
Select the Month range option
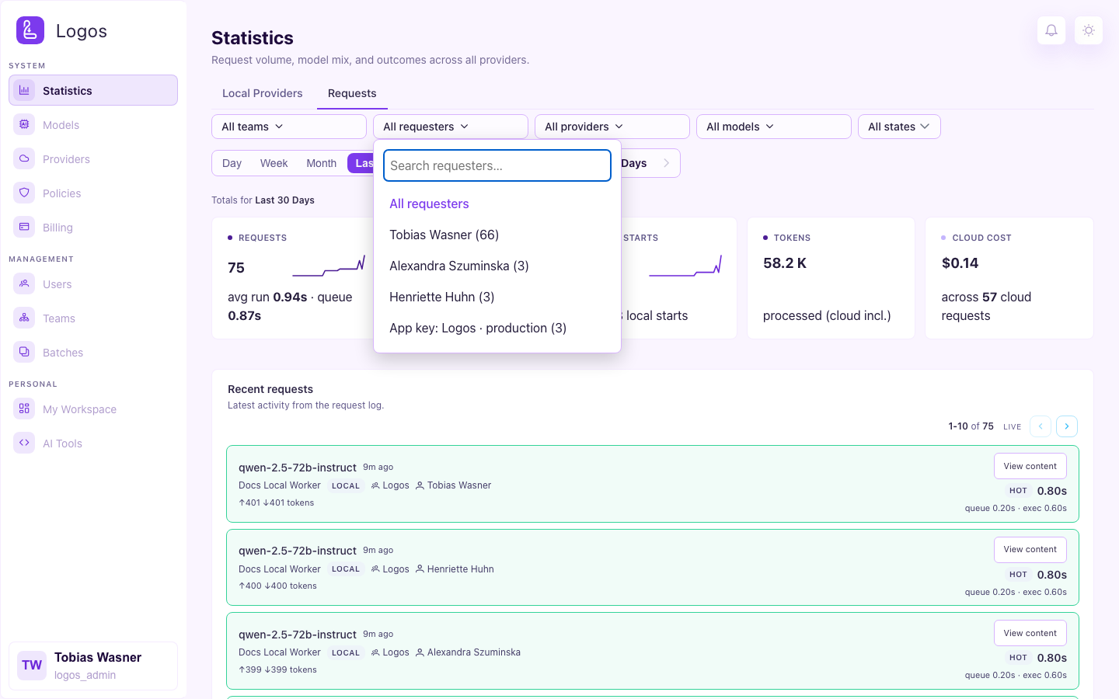click(321, 163)
